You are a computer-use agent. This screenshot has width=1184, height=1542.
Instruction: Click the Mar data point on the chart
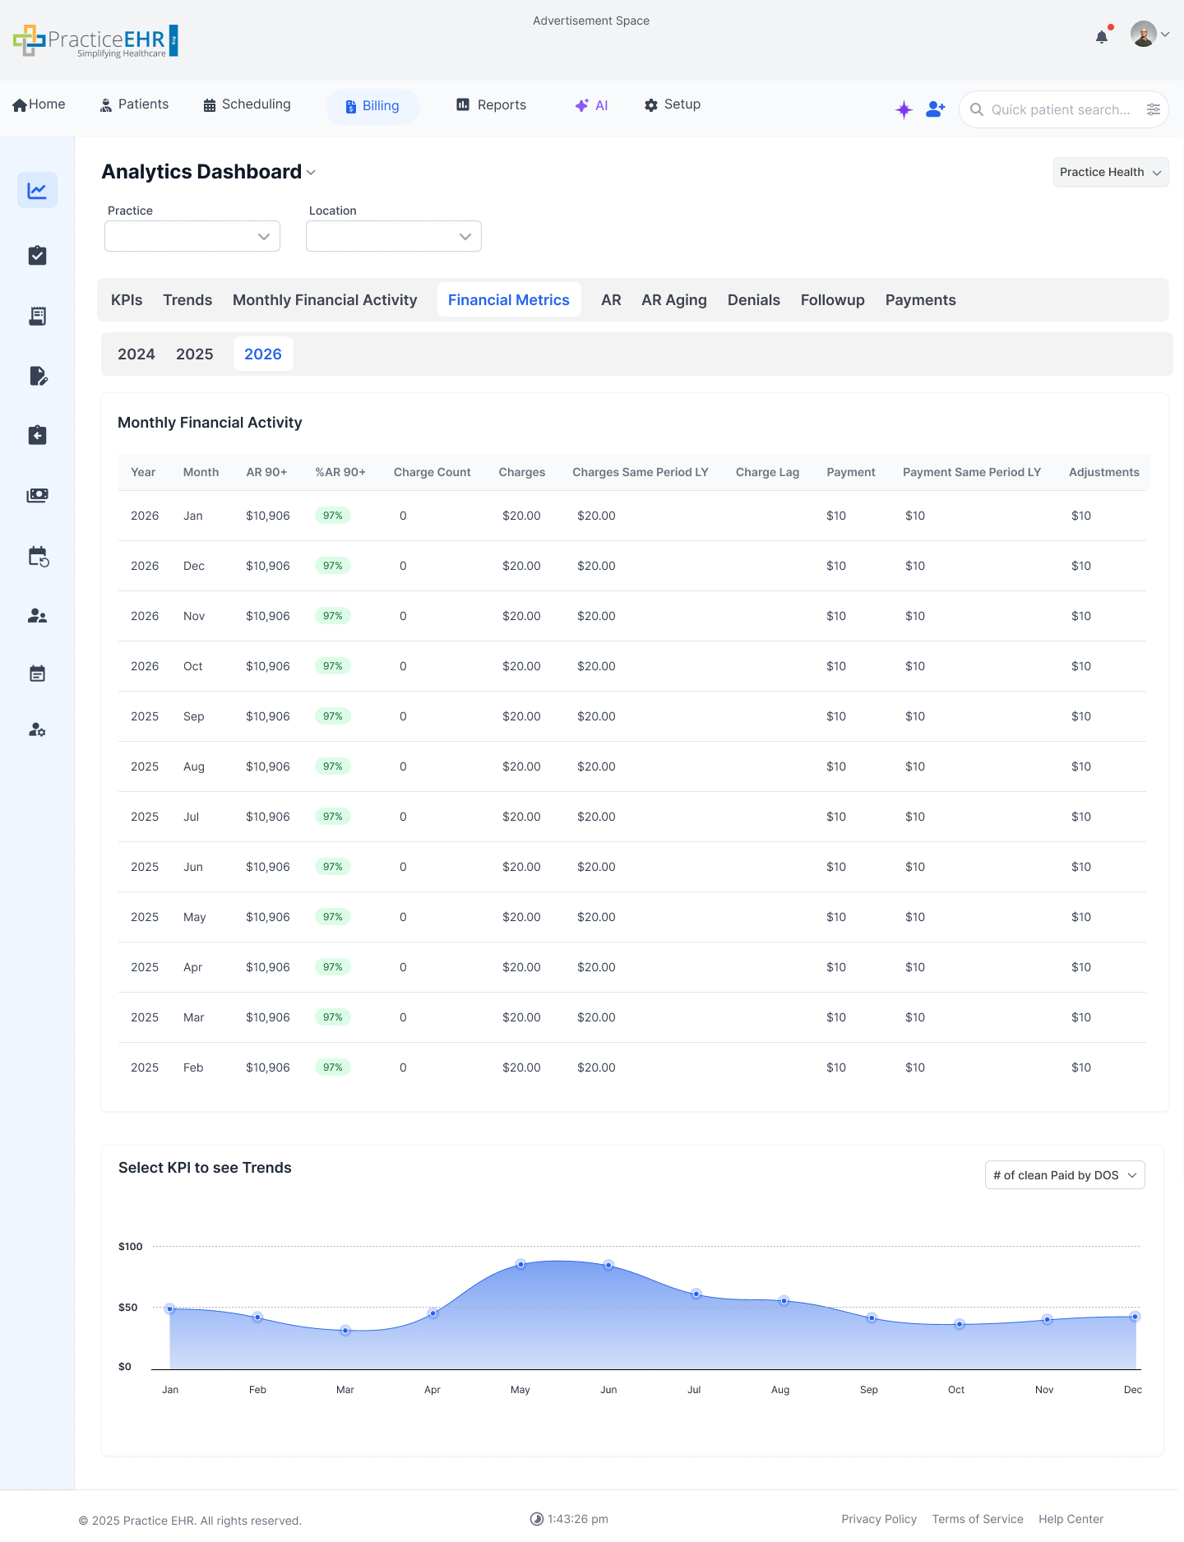click(345, 1330)
